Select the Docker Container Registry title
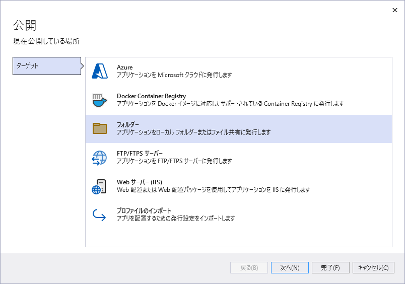 [x=151, y=96]
